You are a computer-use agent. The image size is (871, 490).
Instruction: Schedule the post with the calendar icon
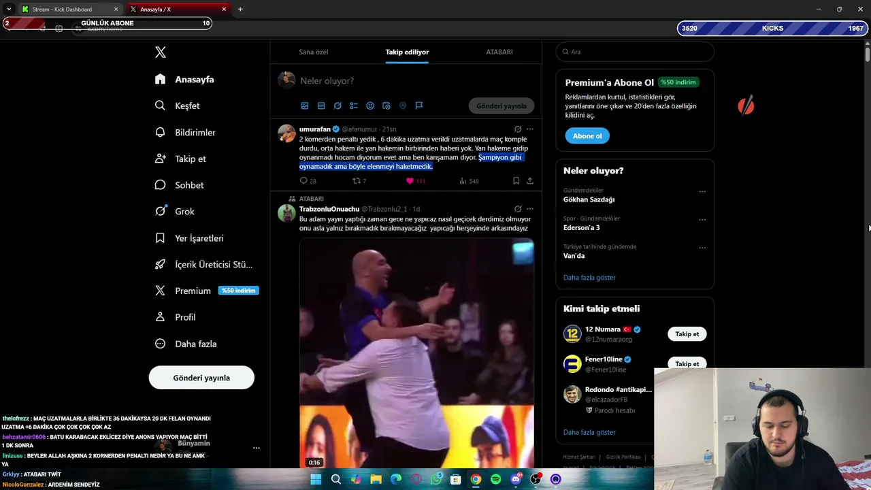[387, 105]
